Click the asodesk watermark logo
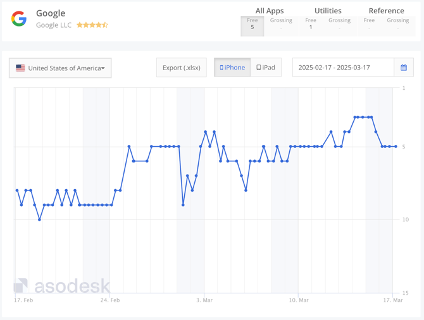This screenshot has width=424, height=320. (x=62, y=286)
